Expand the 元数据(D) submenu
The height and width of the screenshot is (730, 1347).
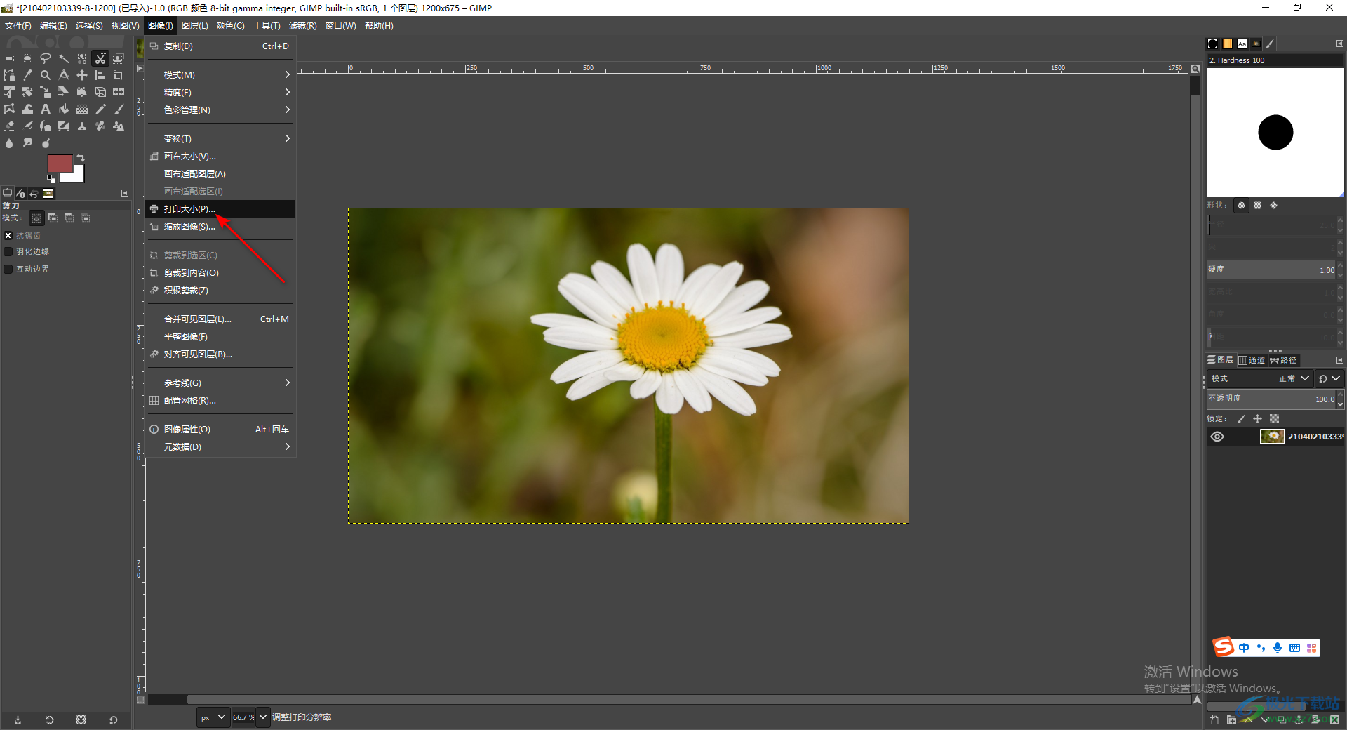(220, 446)
